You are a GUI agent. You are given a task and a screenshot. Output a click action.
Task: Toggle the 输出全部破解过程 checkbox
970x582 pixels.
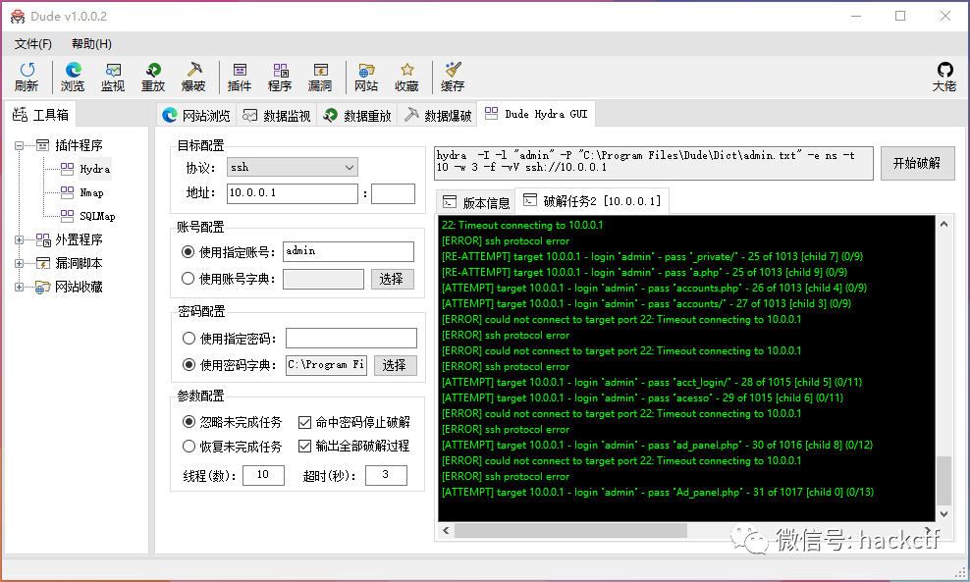tap(304, 446)
